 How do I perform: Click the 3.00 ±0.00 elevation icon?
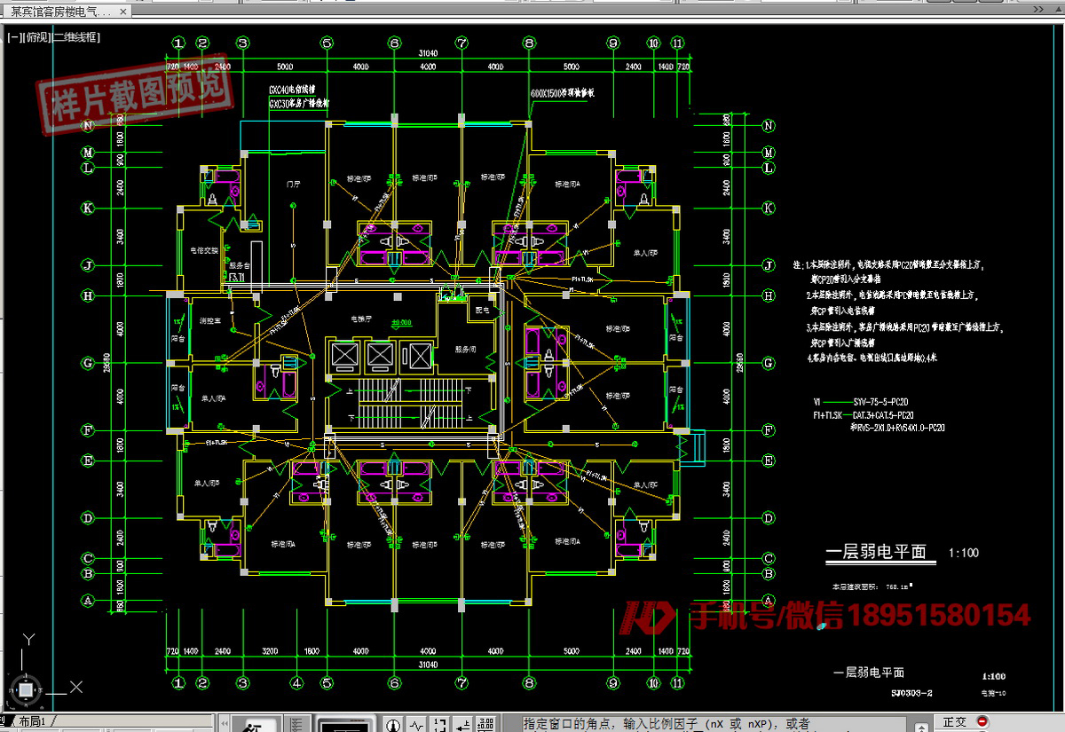(487, 724)
